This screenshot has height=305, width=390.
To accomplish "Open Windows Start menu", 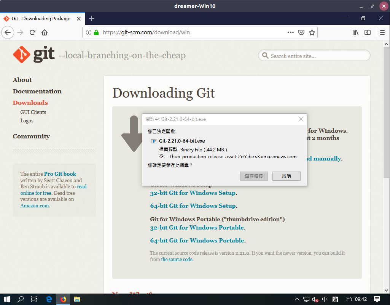I will (x=7, y=299).
